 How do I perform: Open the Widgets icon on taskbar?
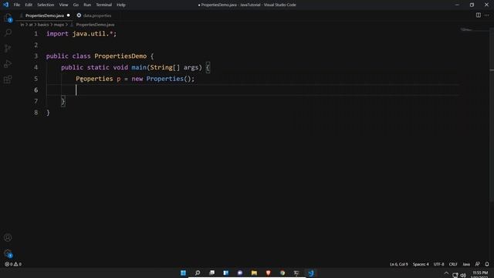tap(226, 273)
